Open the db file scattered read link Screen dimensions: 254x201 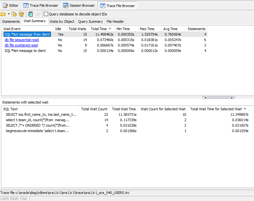pos(21,45)
